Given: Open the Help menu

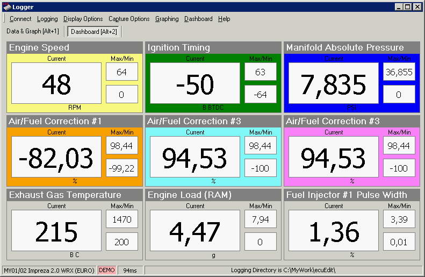Looking at the screenshot, I should click(224, 19).
